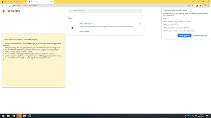Open the Chrome profile avatar
The image size is (211, 118).
pyautogui.click(x=200, y=6)
